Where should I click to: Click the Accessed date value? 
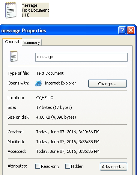pyautogui.click(x=68, y=151)
